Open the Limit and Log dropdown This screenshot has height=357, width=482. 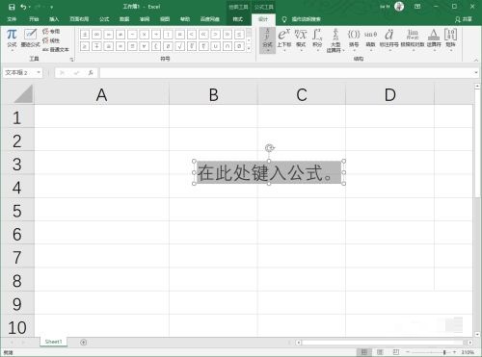413,40
